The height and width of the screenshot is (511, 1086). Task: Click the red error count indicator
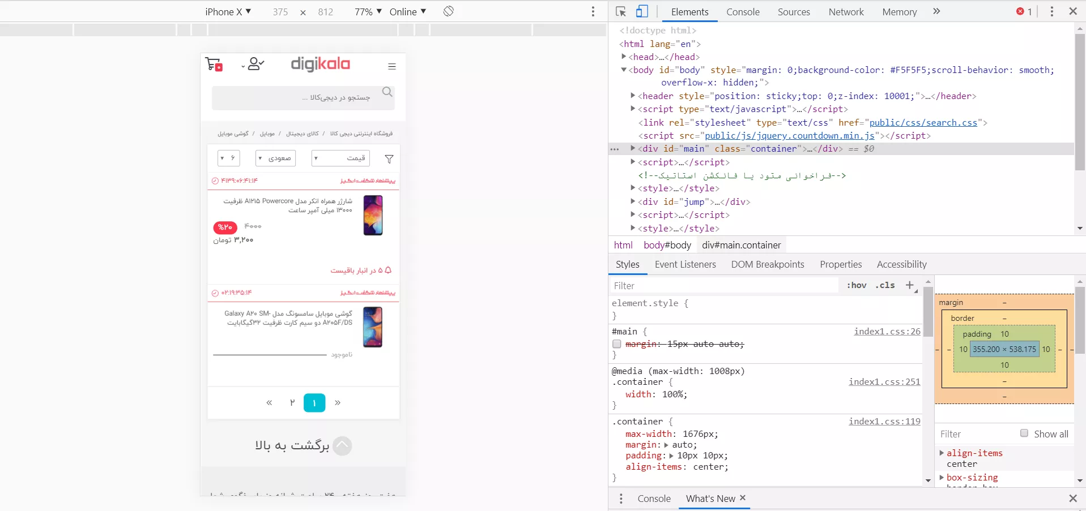pos(1024,11)
